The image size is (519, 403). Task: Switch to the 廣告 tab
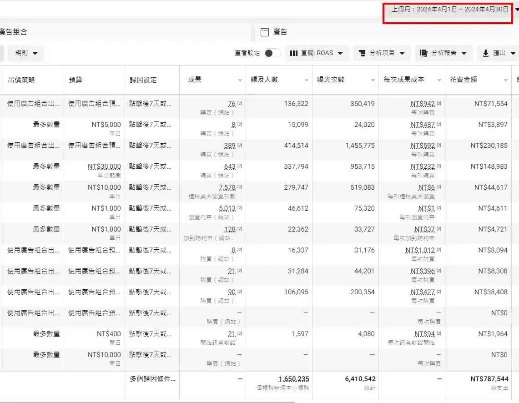[x=280, y=32]
